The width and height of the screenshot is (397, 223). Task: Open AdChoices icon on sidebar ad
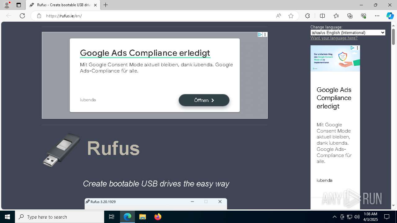coord(352,48)
